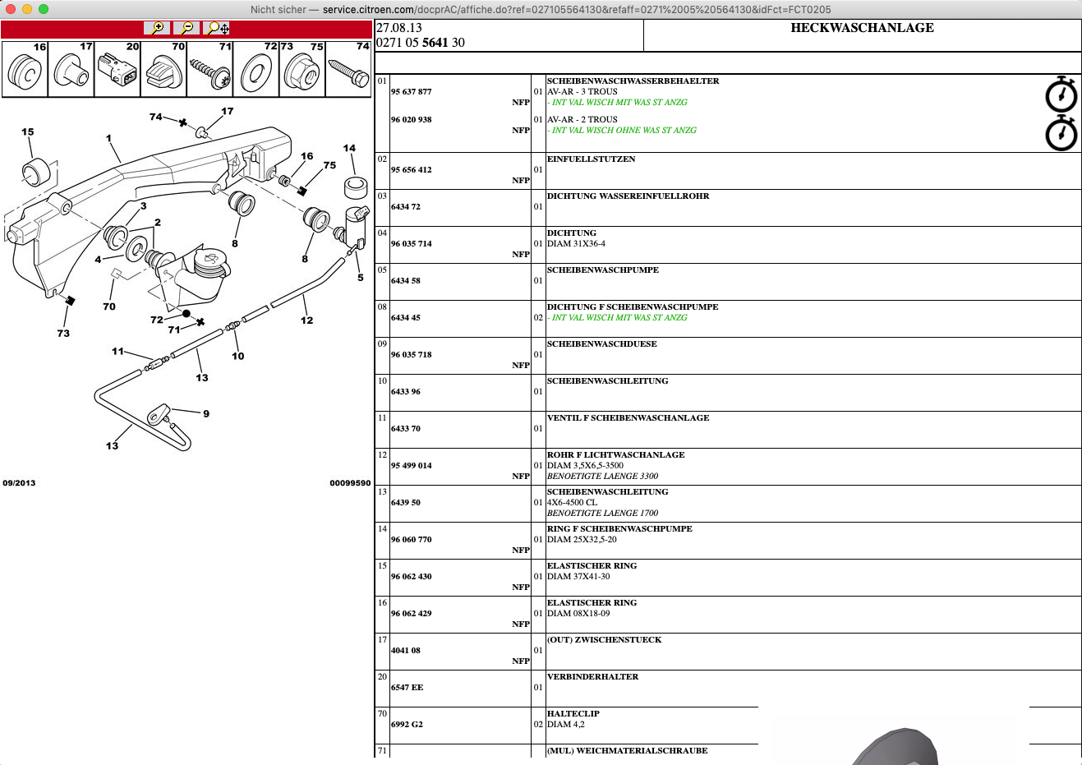Click callout number 9 near the nozzle
This screenshot has height=765, width=1082.
(206, 413)
